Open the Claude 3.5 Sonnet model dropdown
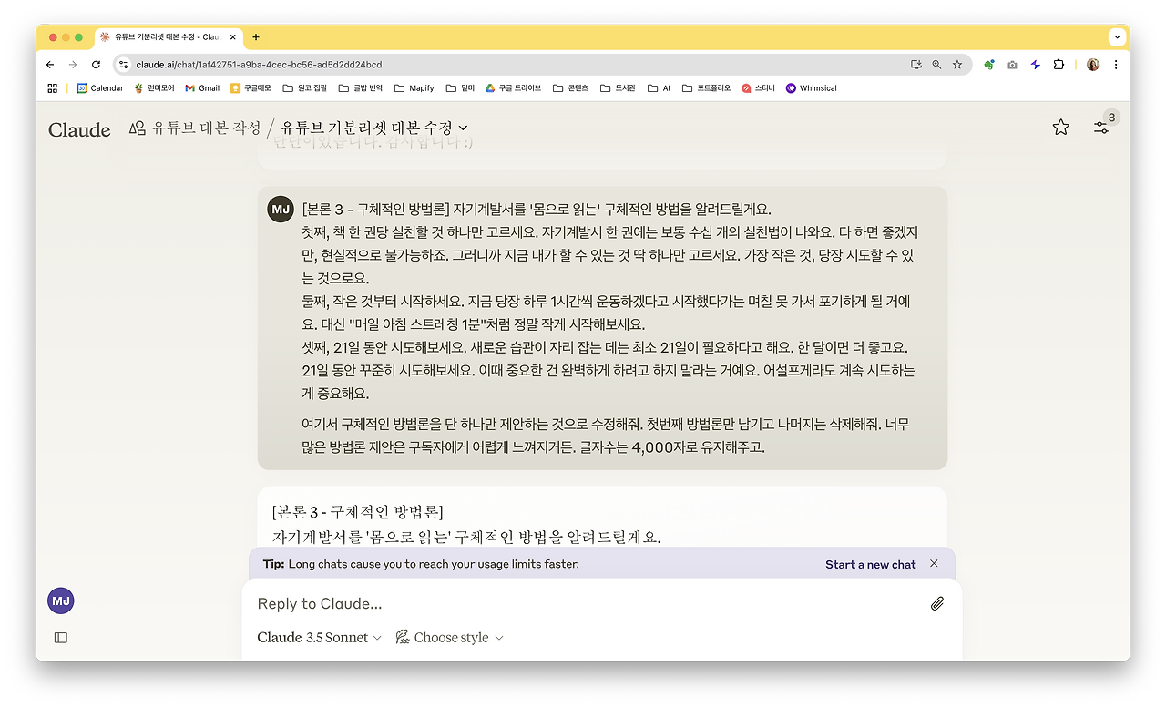Screen dimensions: 1166x708 tap(316, 637)
